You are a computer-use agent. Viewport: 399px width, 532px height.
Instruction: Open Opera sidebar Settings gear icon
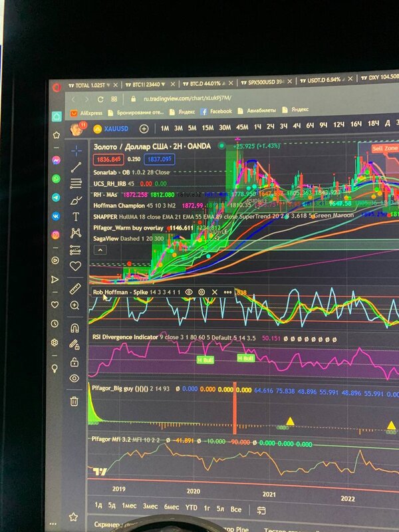click(55, 342)
